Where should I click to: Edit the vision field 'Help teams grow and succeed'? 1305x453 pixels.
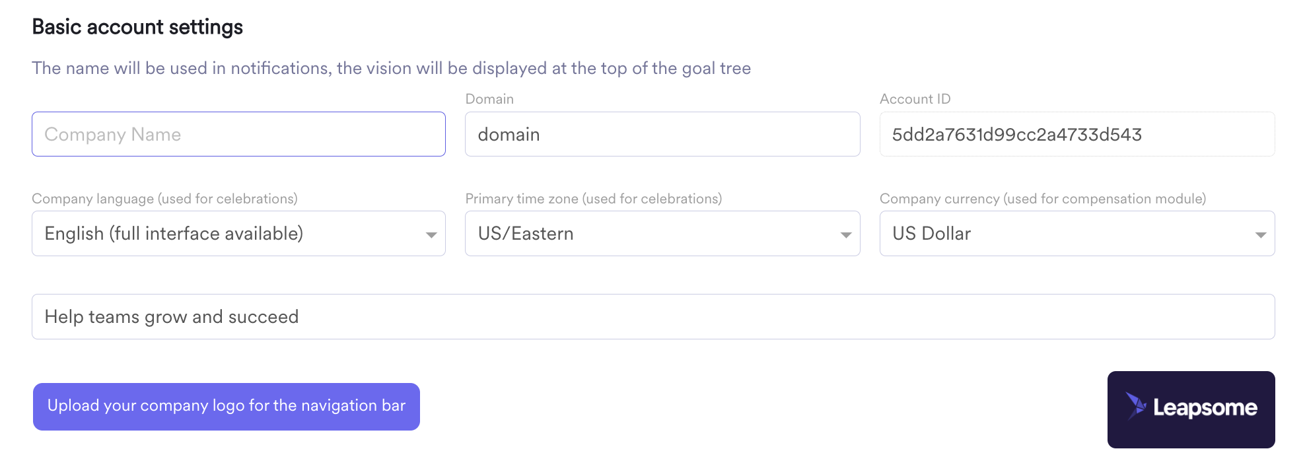point(653,316)
